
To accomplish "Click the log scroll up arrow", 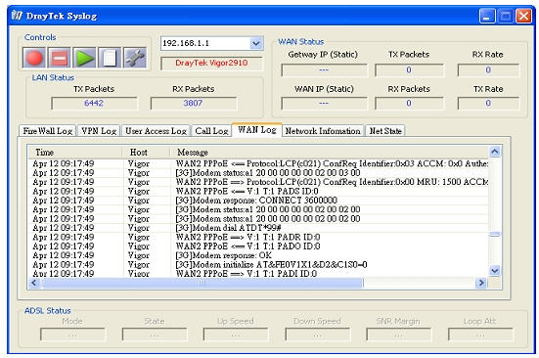I will [x=495, y=152].
